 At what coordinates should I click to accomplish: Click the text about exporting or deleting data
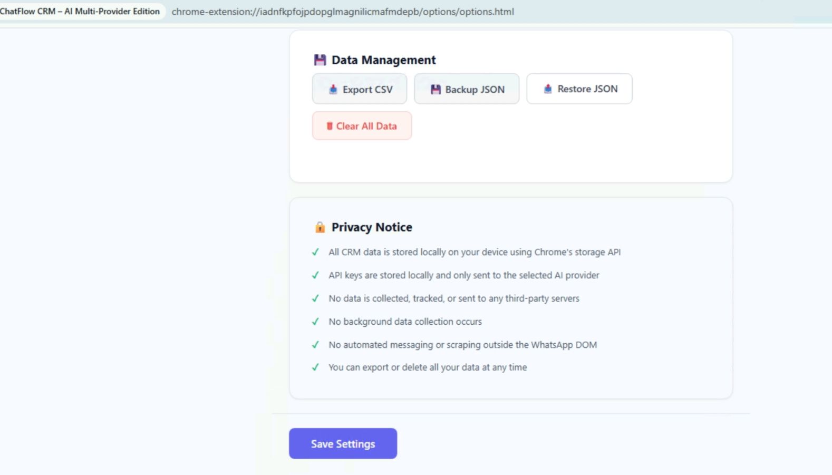click(428, 367)
